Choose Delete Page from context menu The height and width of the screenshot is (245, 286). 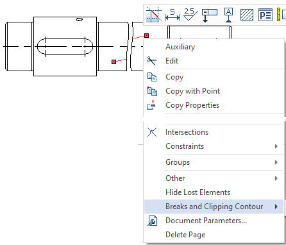pyautogui.click(x=214, y=235)
